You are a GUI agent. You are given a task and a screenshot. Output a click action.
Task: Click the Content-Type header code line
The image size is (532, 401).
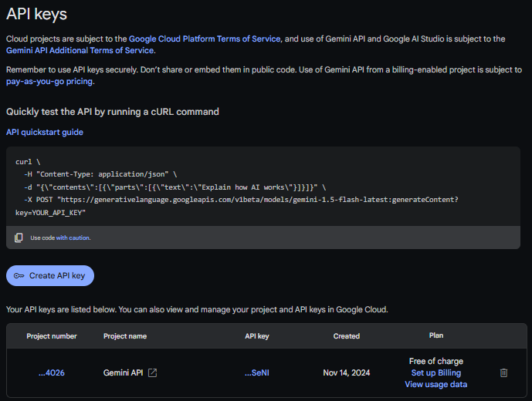click(100, 174)
